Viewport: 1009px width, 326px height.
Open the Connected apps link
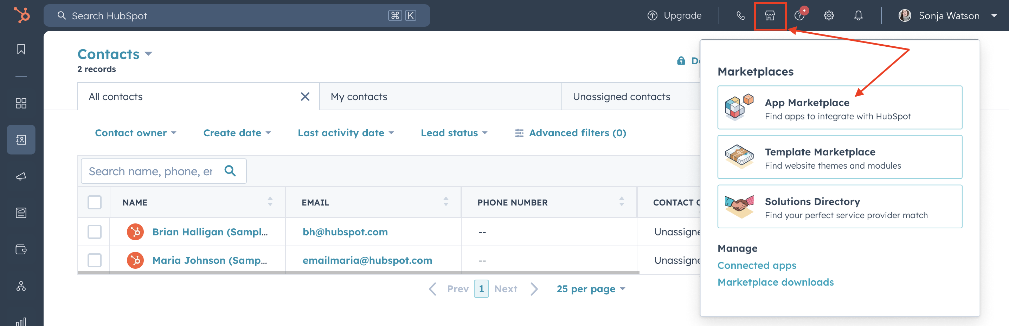757,265
